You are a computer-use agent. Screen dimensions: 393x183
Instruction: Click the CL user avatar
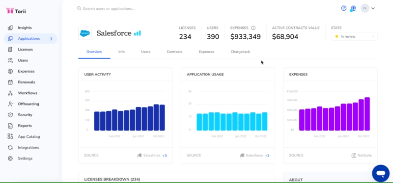point(365,8)
